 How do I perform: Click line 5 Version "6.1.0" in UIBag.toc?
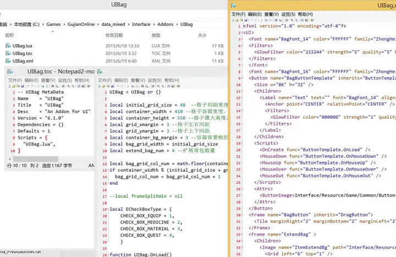click(40, 118)
